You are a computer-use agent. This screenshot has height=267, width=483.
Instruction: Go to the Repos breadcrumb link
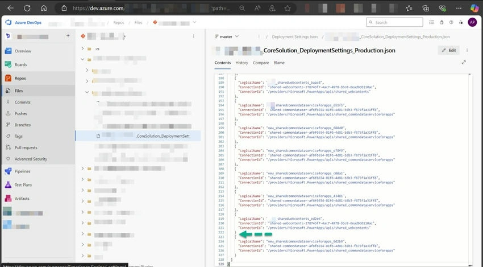point(119,23)
